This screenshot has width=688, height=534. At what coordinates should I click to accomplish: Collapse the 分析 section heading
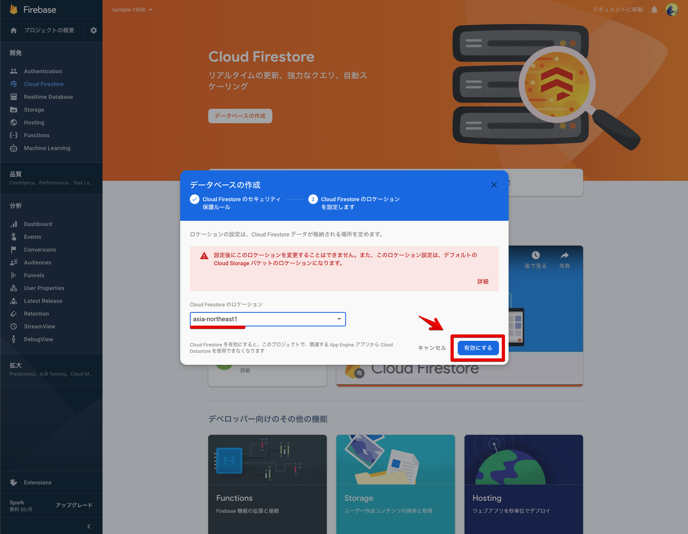click(x=16, y=206)
